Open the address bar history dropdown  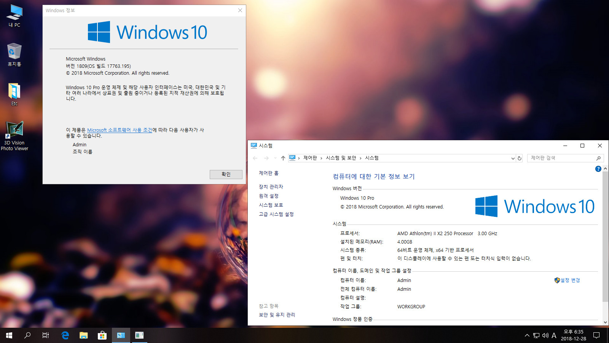(x=513, y=158)
